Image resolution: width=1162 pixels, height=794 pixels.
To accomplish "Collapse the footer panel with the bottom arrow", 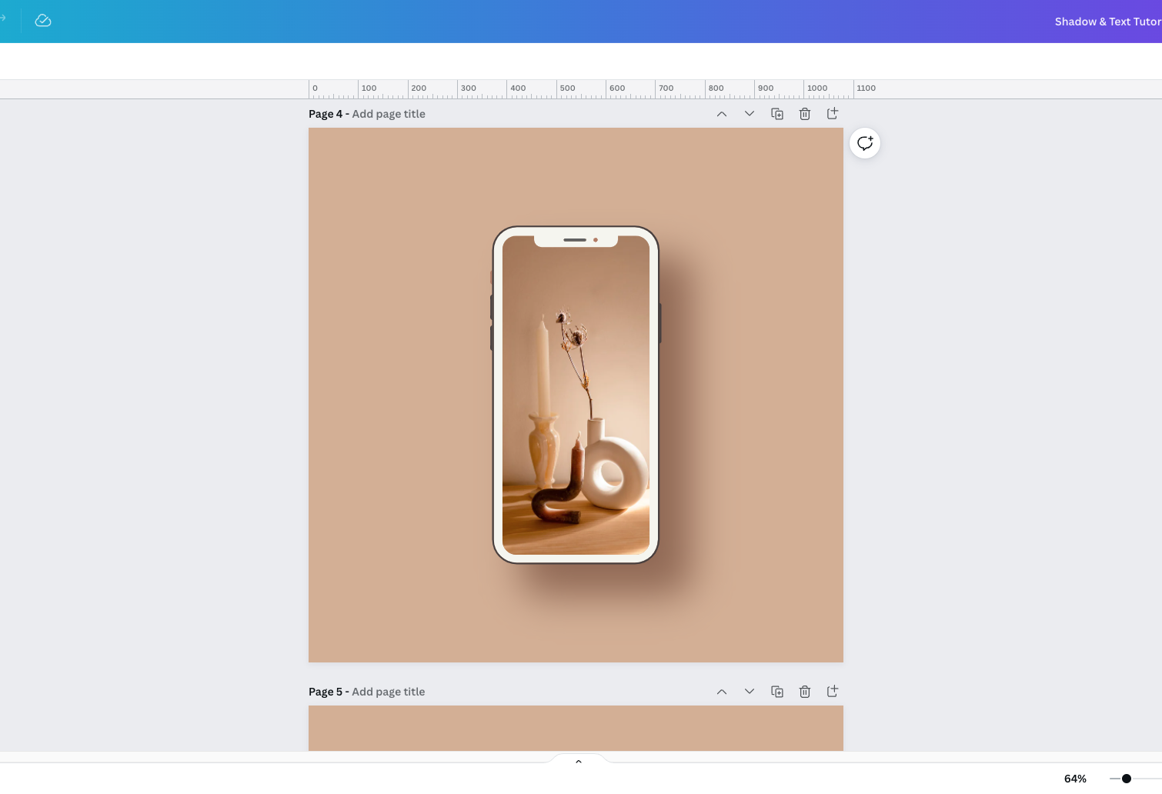I will [x=578, y=761].
